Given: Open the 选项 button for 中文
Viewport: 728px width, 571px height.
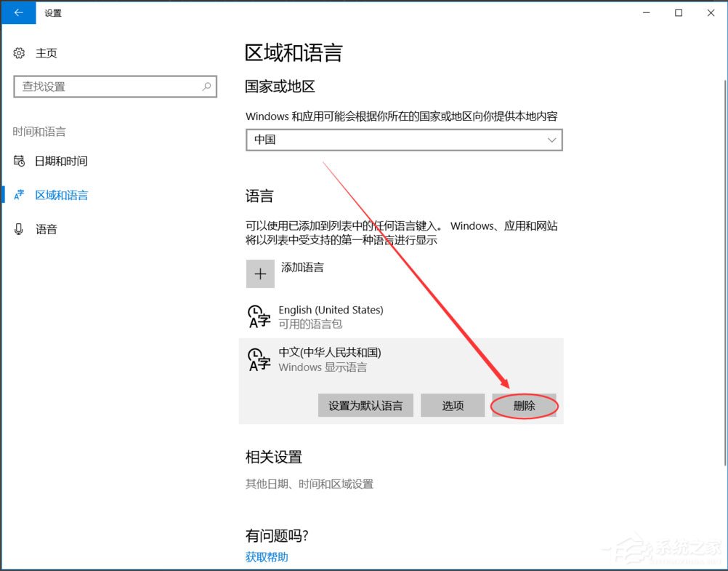Looking at the screenshot, I should (453, 405).
